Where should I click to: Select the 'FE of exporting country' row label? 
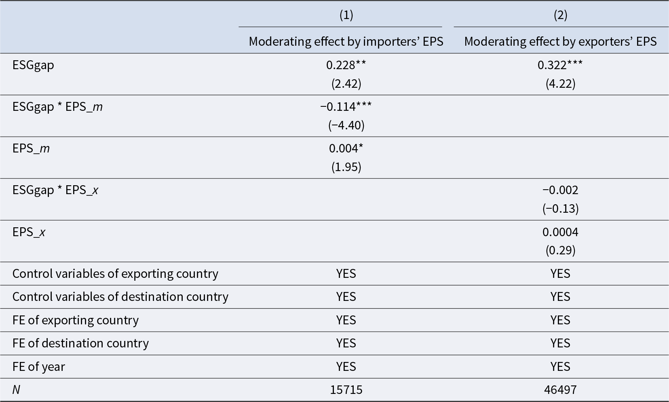(76, 320)
